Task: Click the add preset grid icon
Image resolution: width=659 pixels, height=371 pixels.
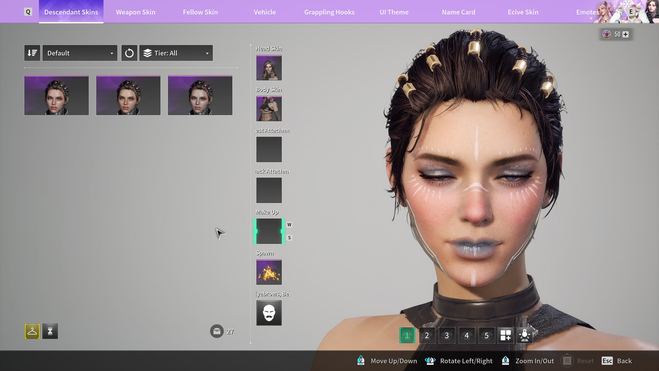Action: tap(506, 335)
